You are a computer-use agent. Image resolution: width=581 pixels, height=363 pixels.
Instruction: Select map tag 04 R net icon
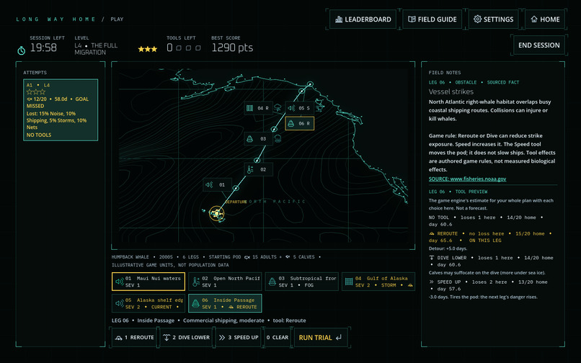249,108
